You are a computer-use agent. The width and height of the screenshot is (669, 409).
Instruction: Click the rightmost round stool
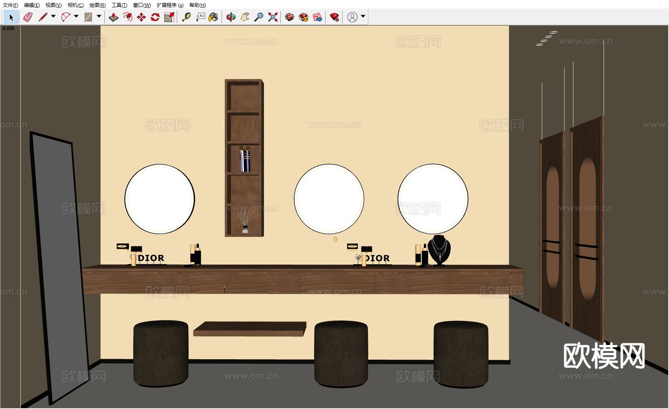[x=461, y=354]
